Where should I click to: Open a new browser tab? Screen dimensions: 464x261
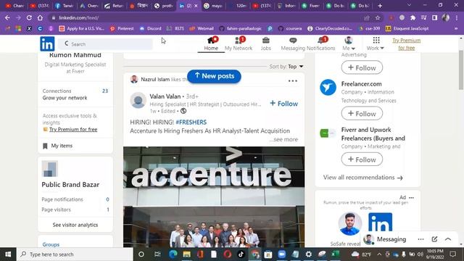pyautogui.click(x=380, y=6)
